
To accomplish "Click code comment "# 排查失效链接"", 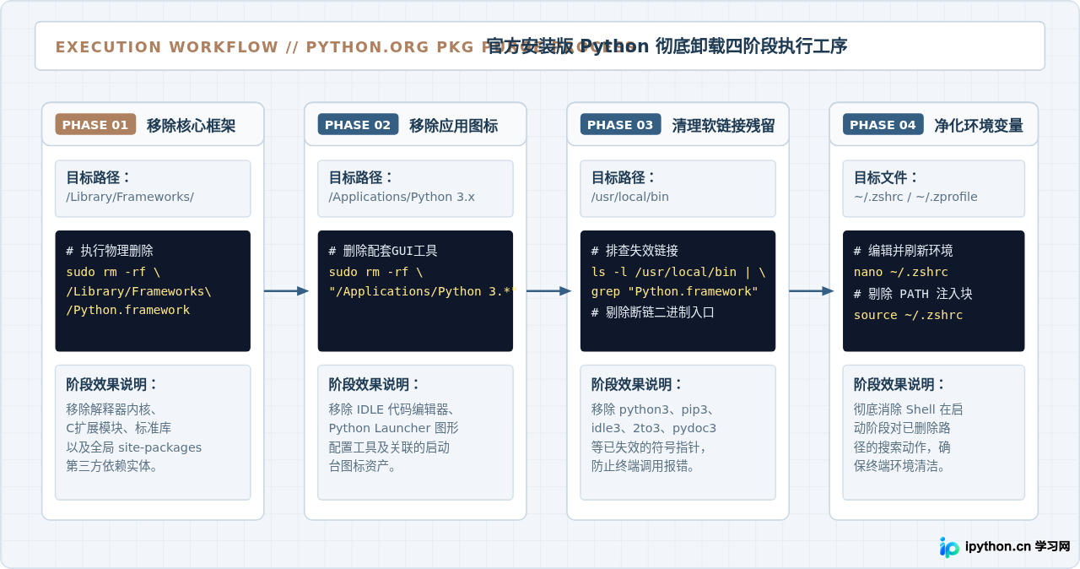I will click(x=634, y=251).
